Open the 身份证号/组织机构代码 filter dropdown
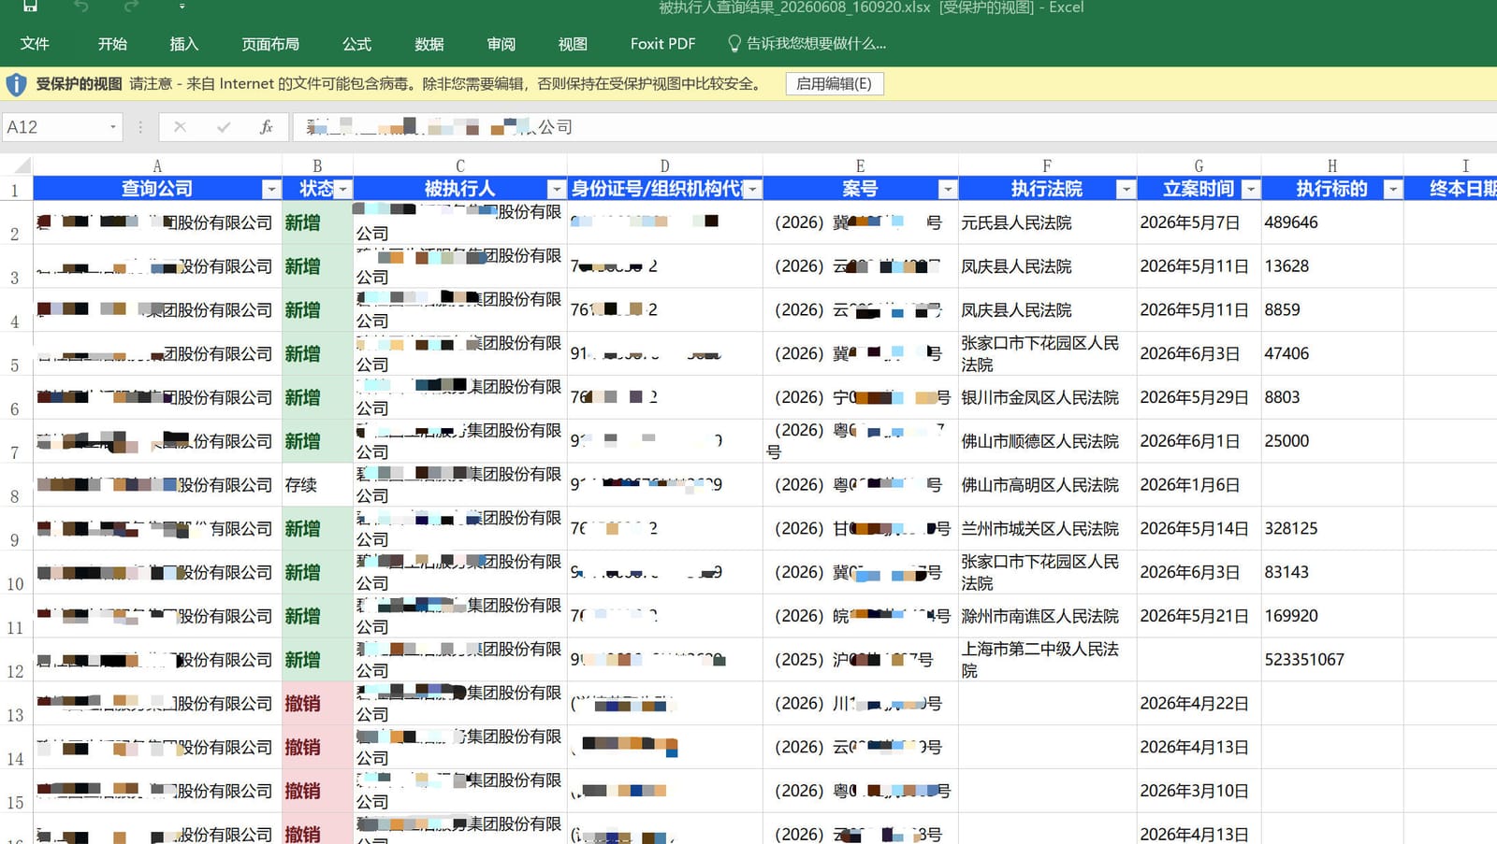This screenshot has height=844, width=1497. (x=752, y=189)
